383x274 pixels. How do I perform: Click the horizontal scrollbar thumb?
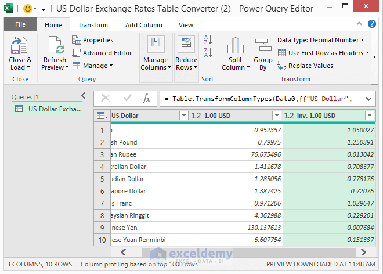coord(248,252)
